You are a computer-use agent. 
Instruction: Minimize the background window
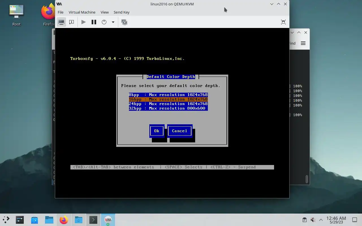pos(292,32)
